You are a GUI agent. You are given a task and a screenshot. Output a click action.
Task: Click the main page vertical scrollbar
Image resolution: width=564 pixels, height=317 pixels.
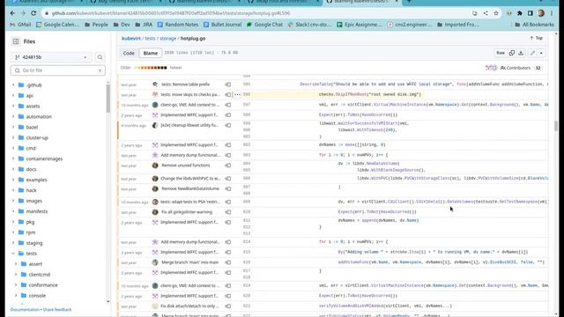[x=556, y=126]
